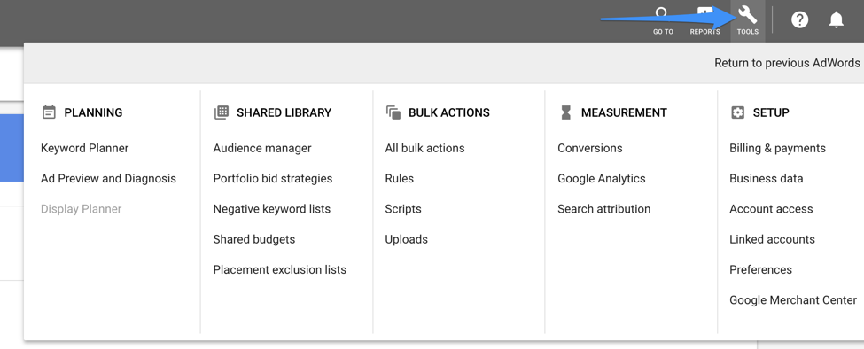Open Scripts under Bulk Actions

coord(403,209)
